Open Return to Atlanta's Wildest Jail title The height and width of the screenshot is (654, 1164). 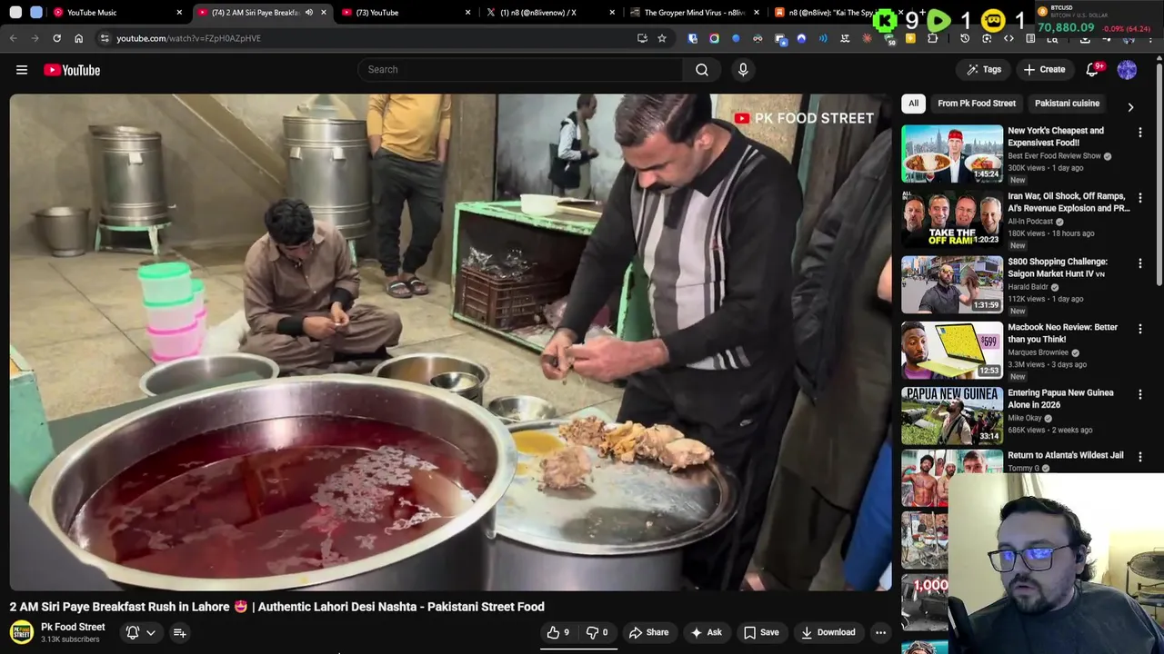tap(1065, 455)
